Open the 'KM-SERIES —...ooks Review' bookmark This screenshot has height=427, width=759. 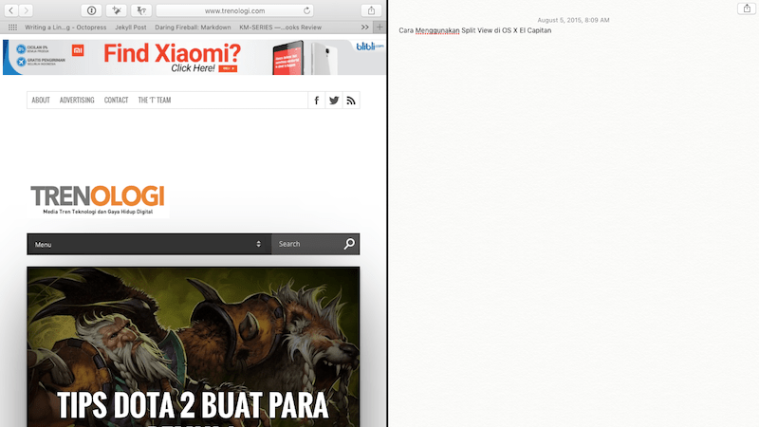280,28
